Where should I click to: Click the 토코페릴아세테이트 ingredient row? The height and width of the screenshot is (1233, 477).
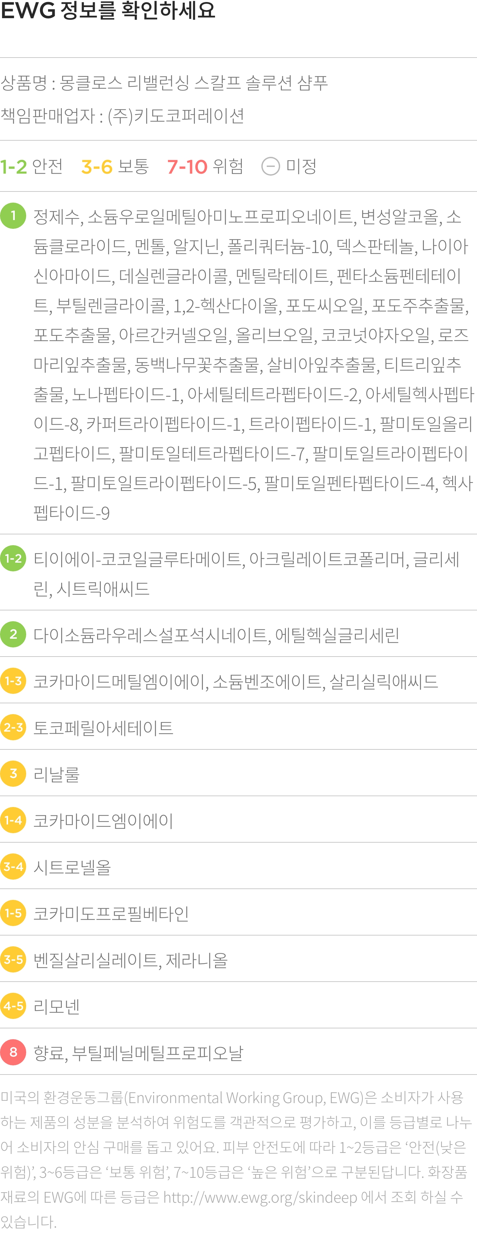pos(238,728)
